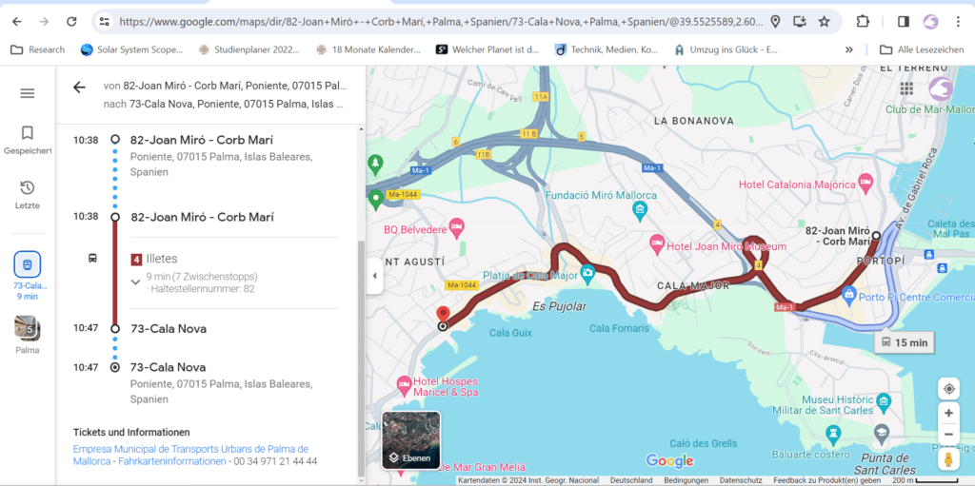This screenshot has width=975, height=486.
Task: Open the Ebenen layers thumbnail
Action: click(410, 440)
